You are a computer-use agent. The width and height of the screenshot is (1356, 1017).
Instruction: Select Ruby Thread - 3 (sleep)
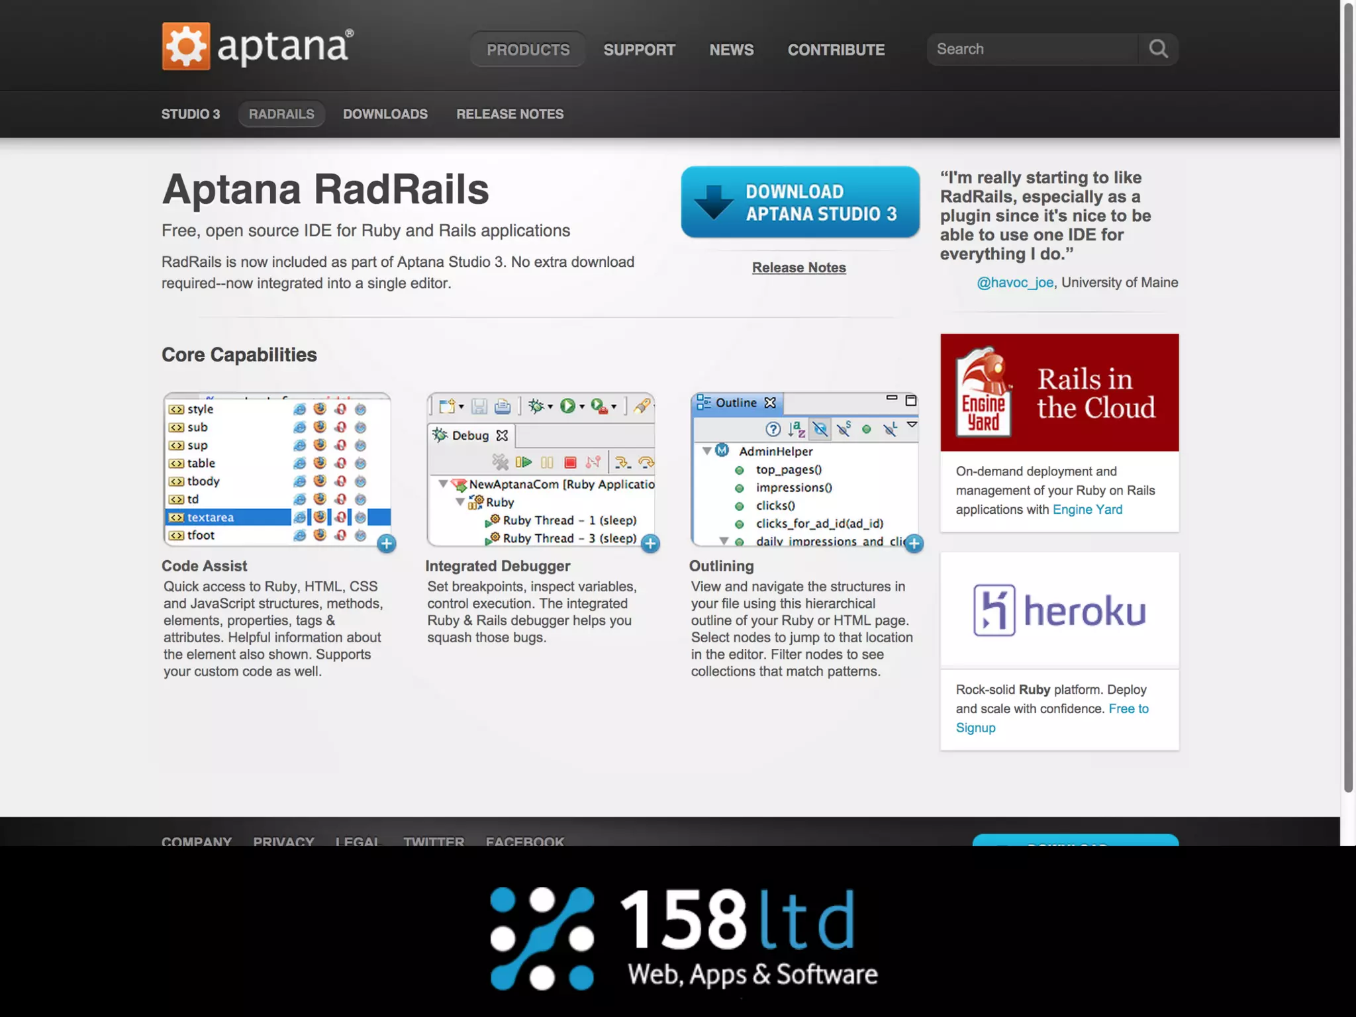[x=561, y=538]
